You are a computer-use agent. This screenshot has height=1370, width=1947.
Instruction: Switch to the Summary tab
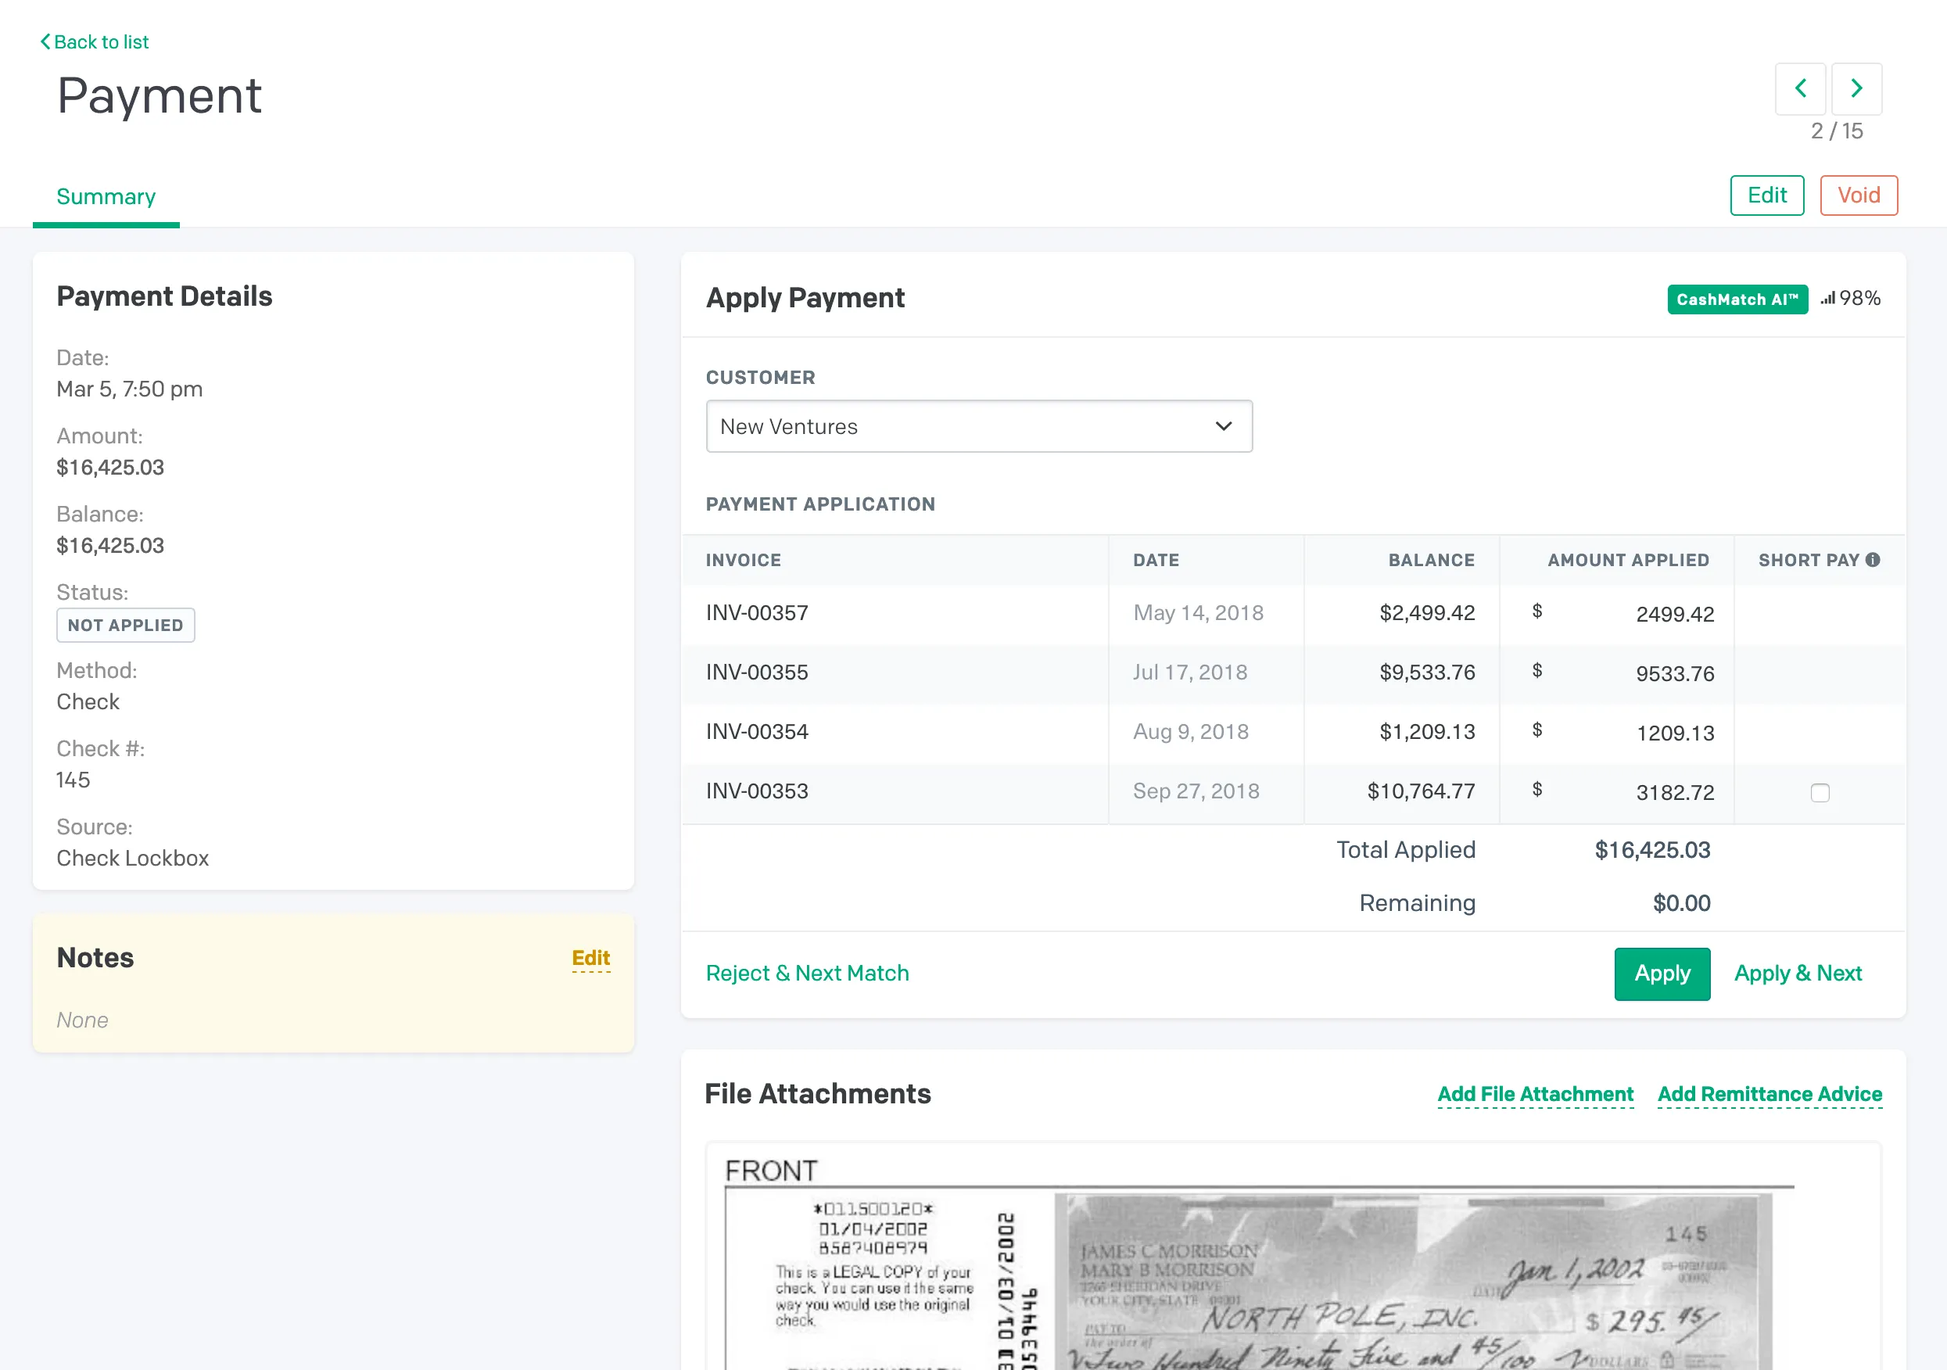(x=106, y=197)
